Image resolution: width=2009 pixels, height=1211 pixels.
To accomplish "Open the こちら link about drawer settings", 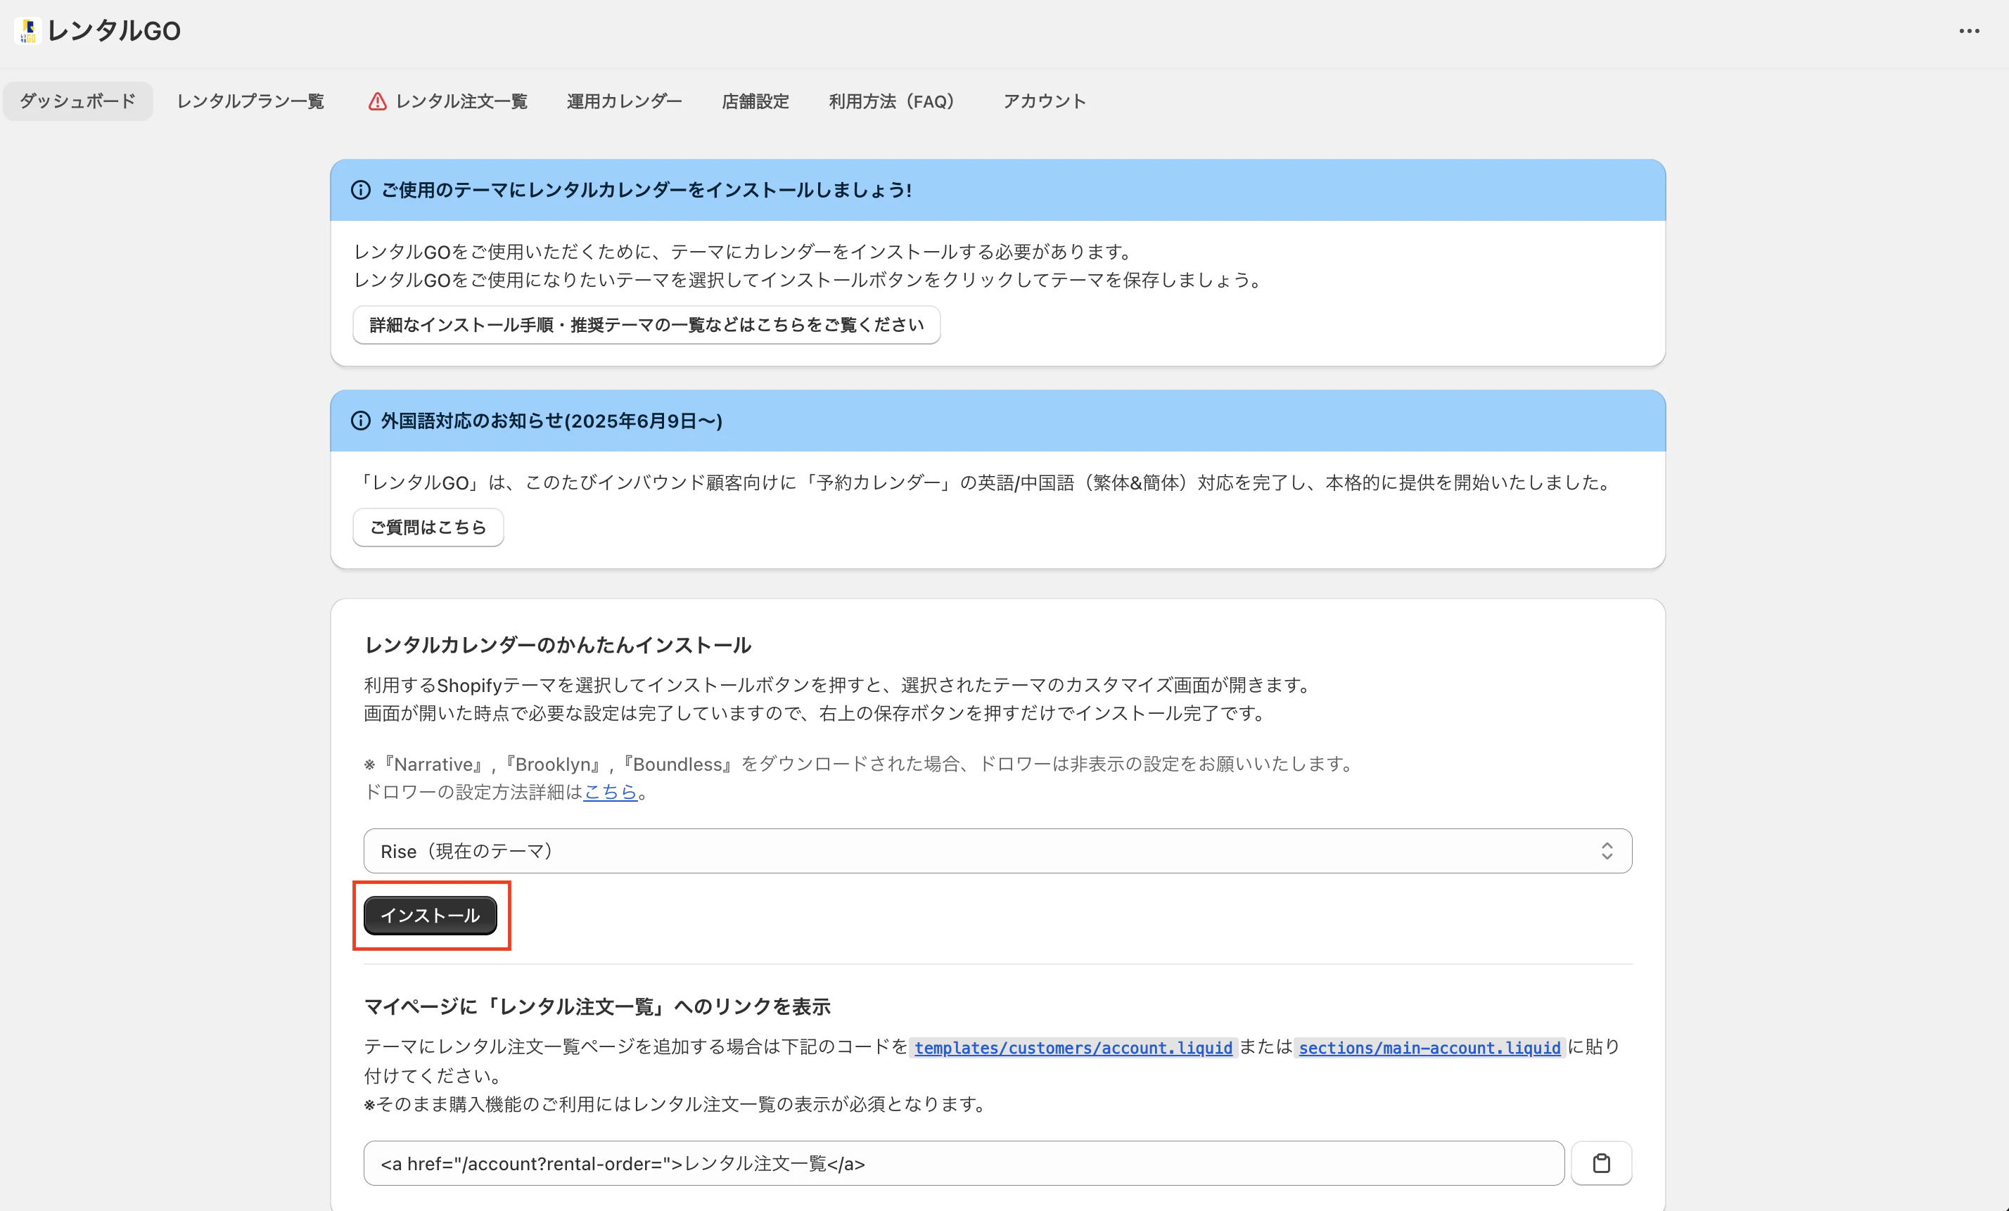I will tap(611, 792).
